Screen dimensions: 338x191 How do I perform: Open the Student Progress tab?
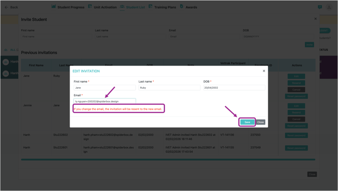[x=71, y=7]
